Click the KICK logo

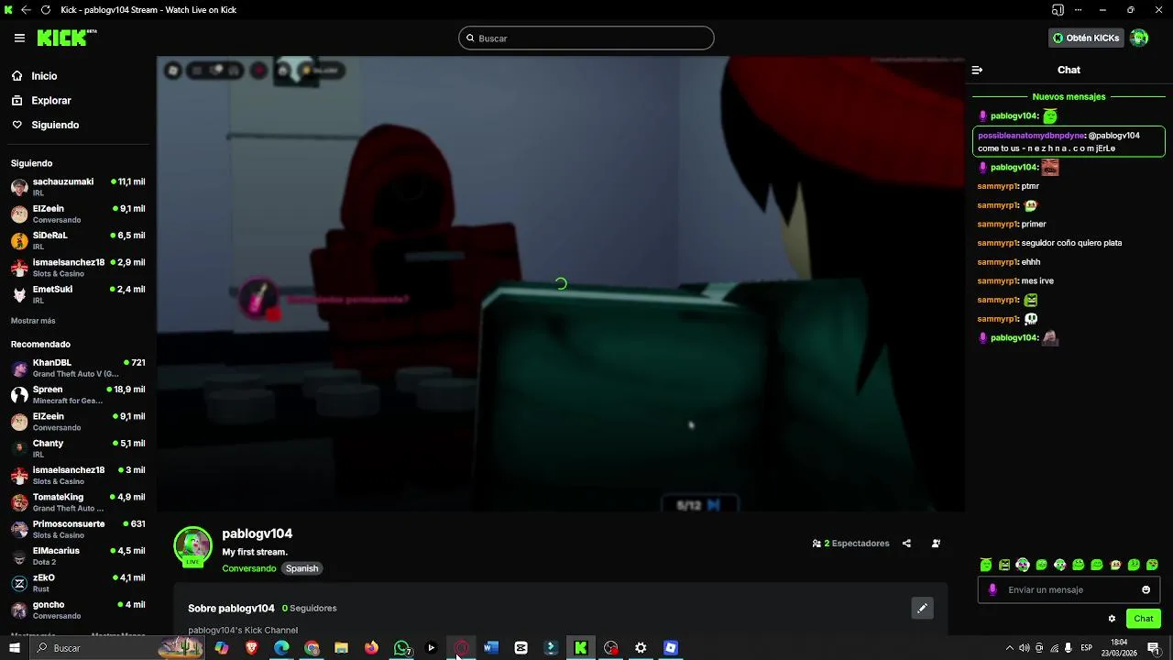click(66, 38)
